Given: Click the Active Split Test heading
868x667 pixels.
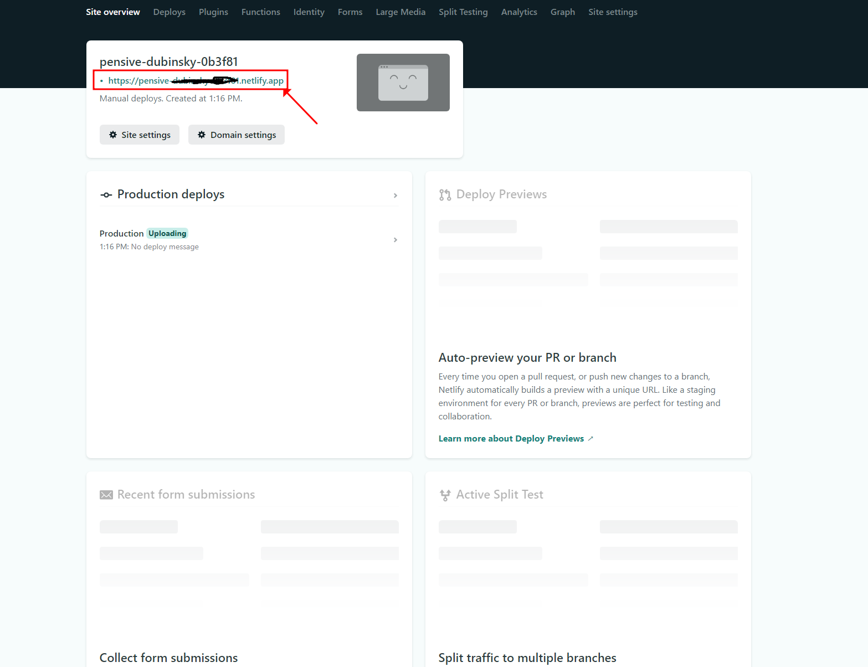Looking at the screenshot, I should (500, 495).
